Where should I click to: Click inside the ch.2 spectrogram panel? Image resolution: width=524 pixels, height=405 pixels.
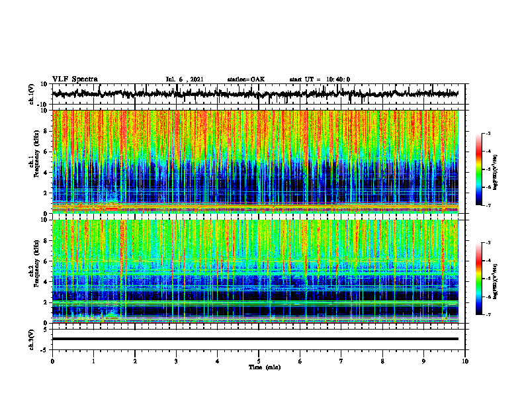pyautogui.click(x=255, y=271)
